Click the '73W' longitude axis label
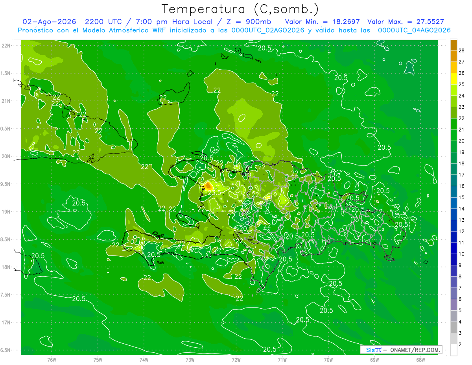The image size is (472, 365). click(190, 360)
